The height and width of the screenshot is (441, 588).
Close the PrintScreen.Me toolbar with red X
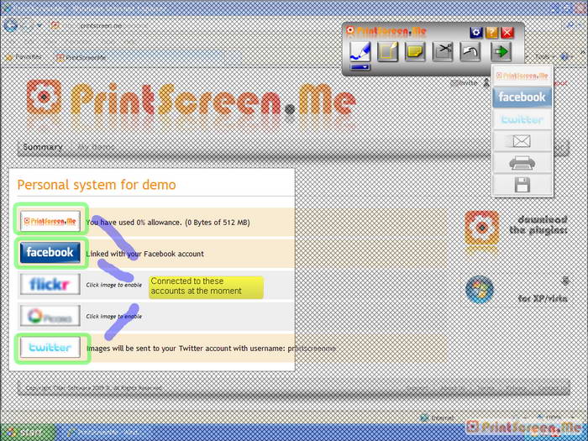click(x=507, y=32)
